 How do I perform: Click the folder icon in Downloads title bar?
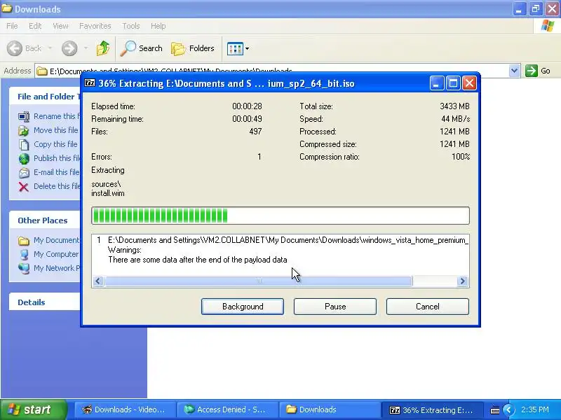[7, 8]
